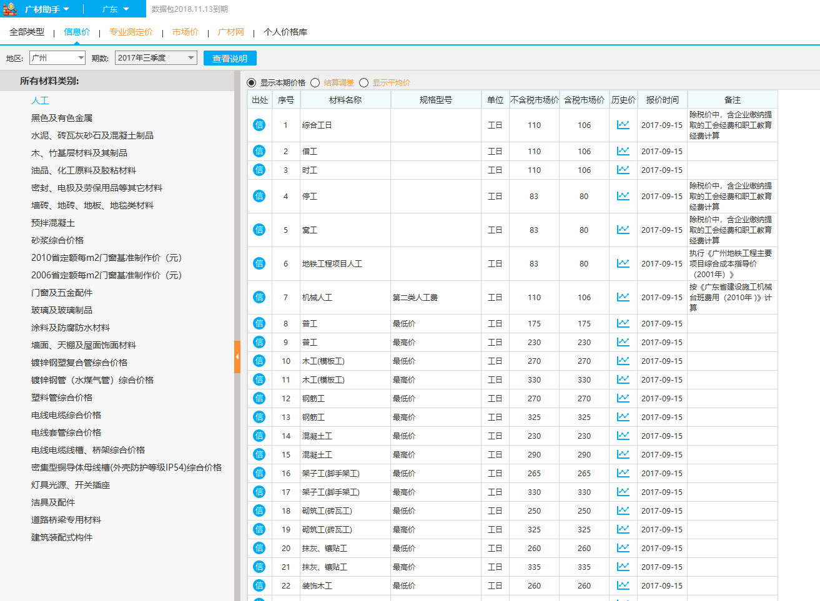This screenshot has width=820, height=601.
Task: Select the 显示平均价 radio button
Action: [x=364, y=82]
